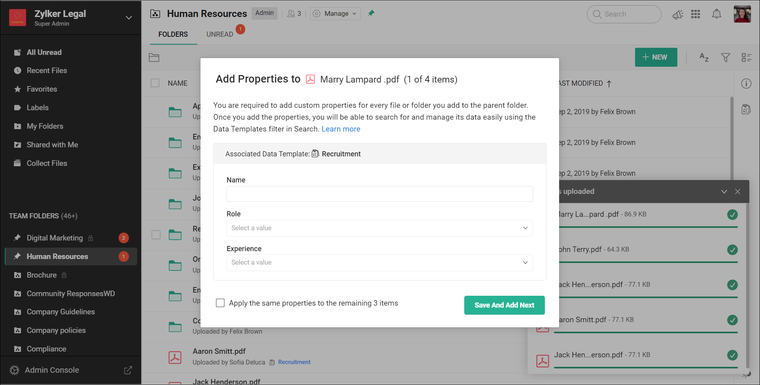Click the pin icon beside Manage
The height and width of the screenshot is (385, 760).
click(x=371, y=13)
